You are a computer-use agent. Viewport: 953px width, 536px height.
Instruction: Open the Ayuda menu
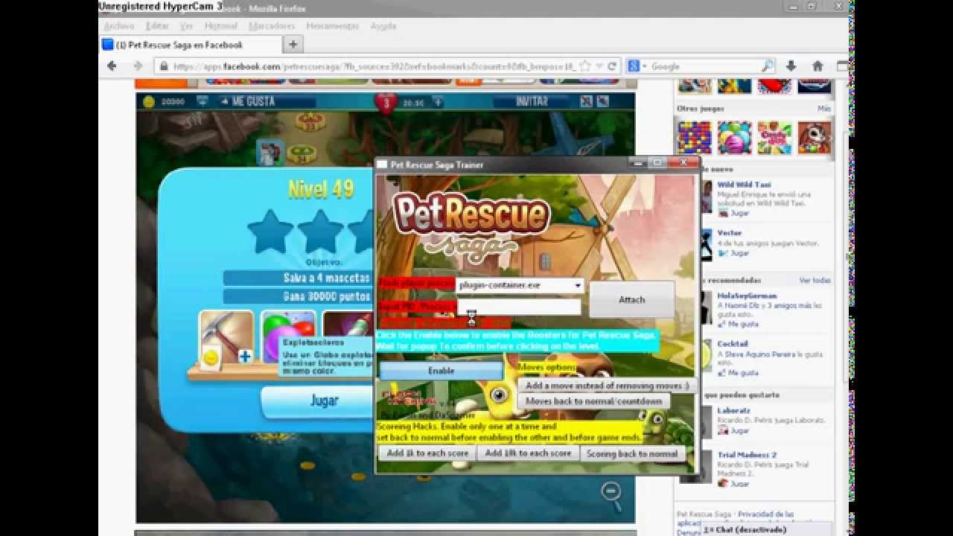coord(383,25)
